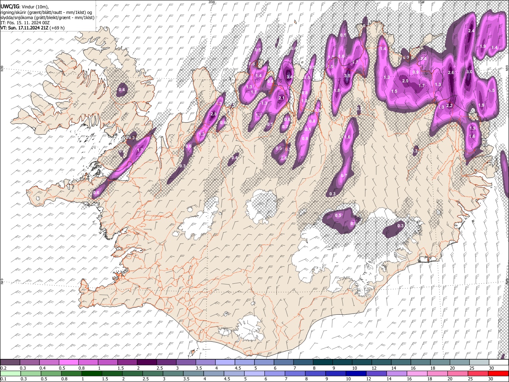Pick lower legend swatch between 25 and 30
Screen dimensions: 509x382
(478, 373)
